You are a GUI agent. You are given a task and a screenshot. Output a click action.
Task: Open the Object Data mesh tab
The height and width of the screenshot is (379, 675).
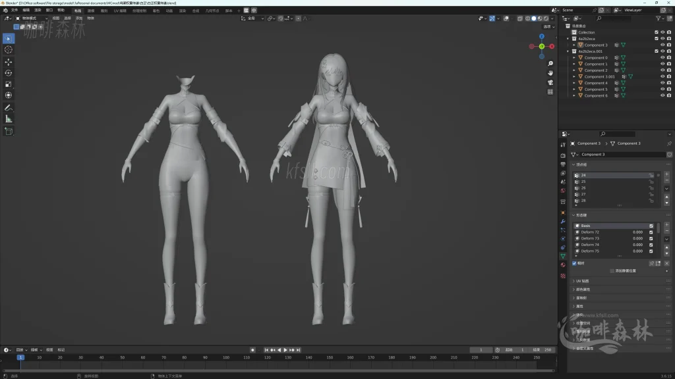click(563, 256)
